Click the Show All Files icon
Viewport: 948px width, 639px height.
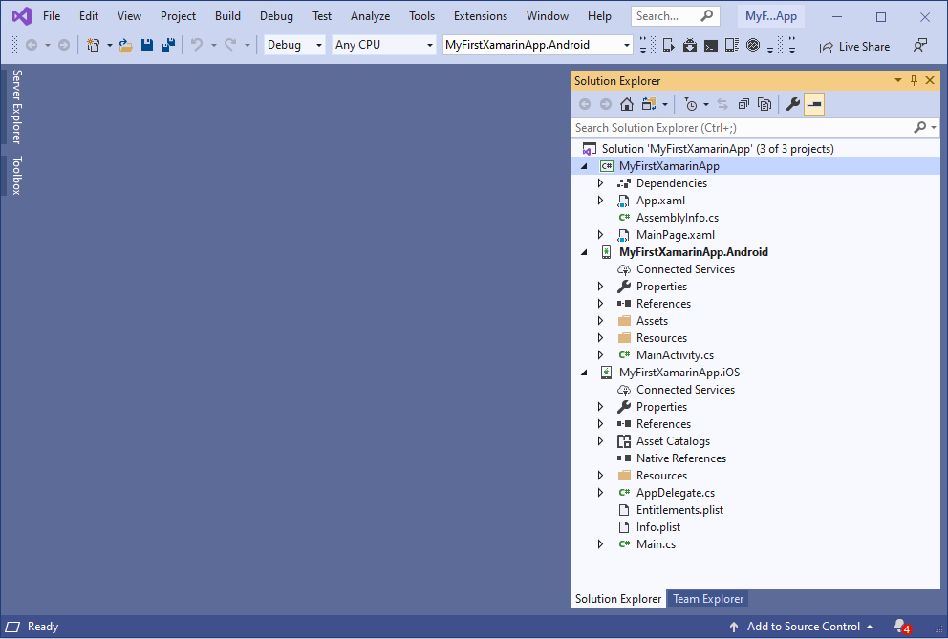point(765,104)
